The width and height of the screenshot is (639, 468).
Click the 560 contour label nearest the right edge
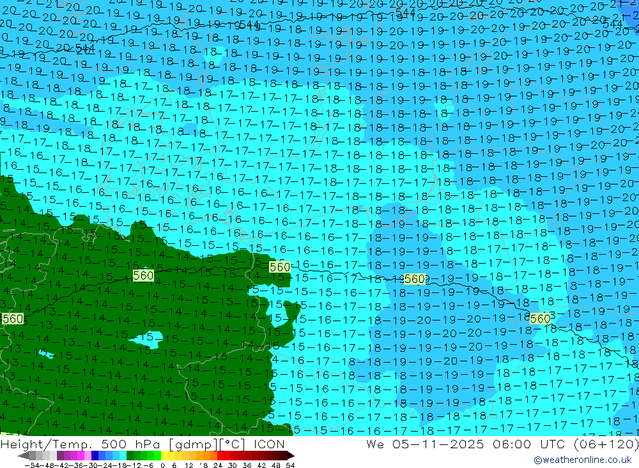pos(541,319)
